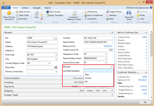The image size is (154, 106).
Task: Select Invoice in Blocked list
Action: point(99,78)
